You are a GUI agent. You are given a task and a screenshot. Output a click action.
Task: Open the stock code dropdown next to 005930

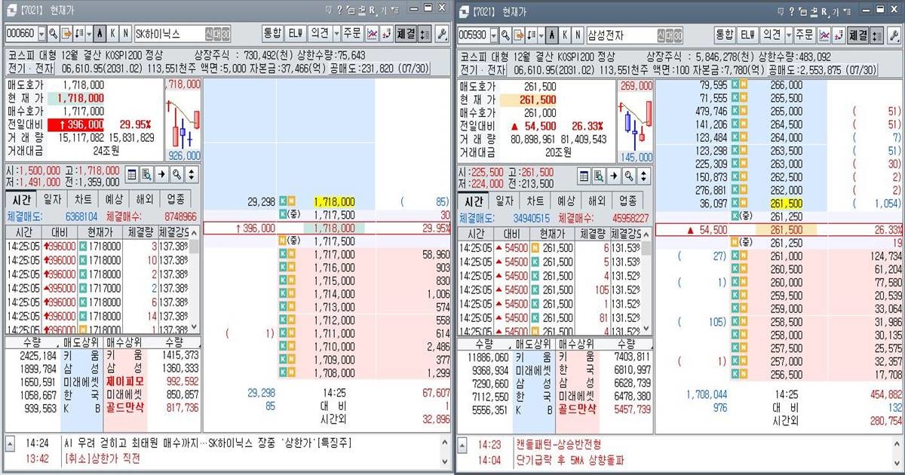click(494, 34)
